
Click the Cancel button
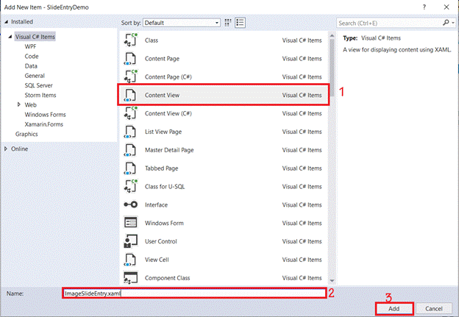tap(434, 308)
